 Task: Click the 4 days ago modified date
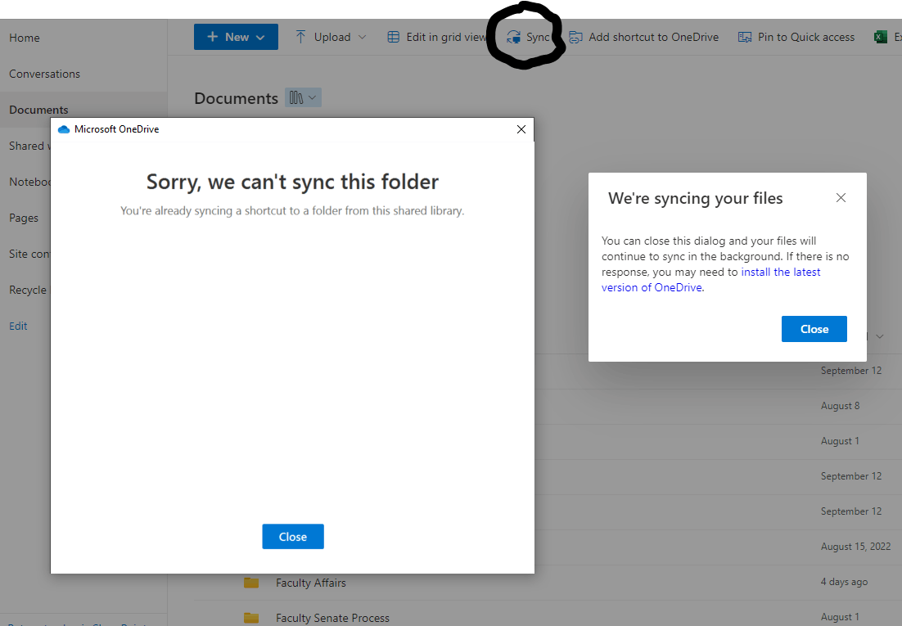click(x=844, y=582)
